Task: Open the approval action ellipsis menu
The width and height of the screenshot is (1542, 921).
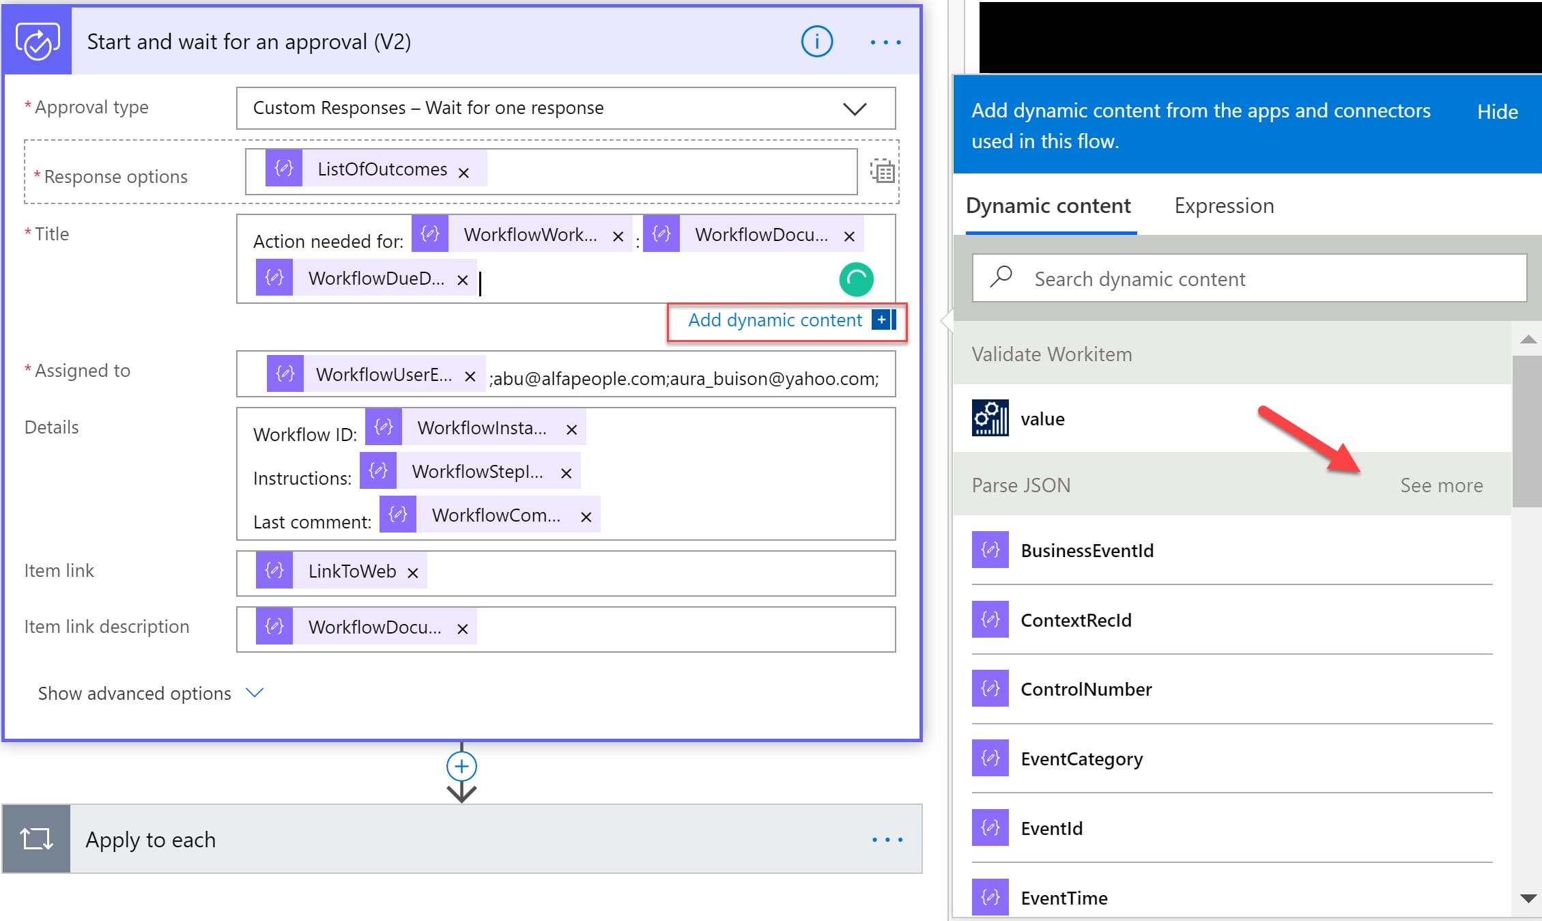Action: coord(885,42)
